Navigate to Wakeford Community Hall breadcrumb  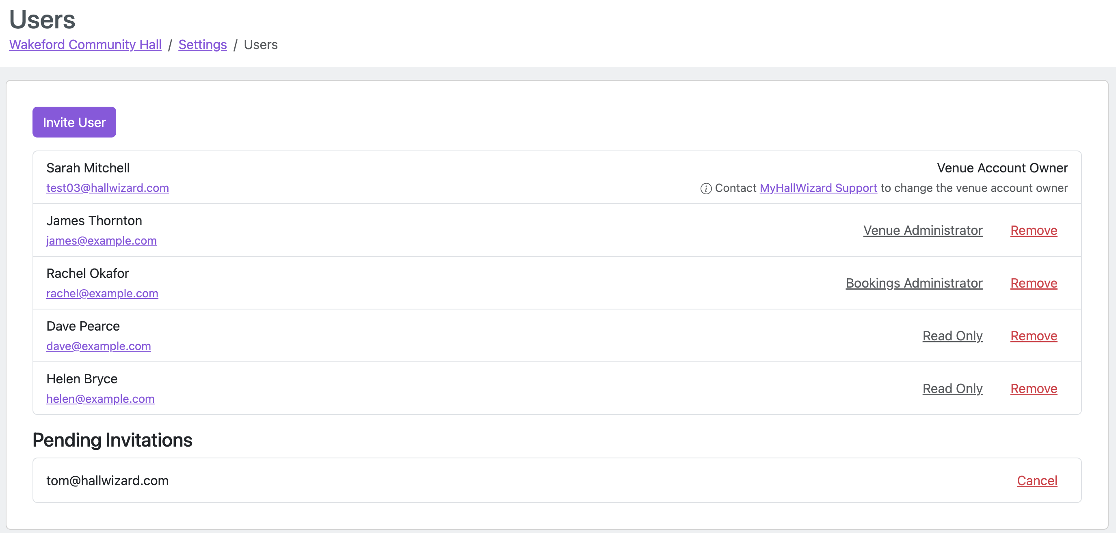point(85,45)
